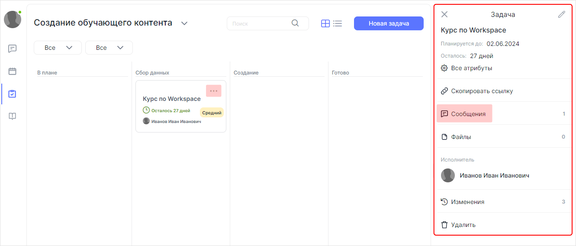Screen dimensions: 576x246
Task: Click the Поиск search field
Action: click(268, 23)
